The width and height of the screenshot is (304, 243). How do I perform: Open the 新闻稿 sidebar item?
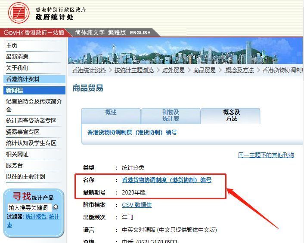14,90
